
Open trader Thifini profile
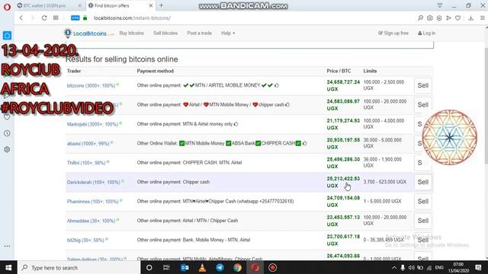click(x=86, y=163)
